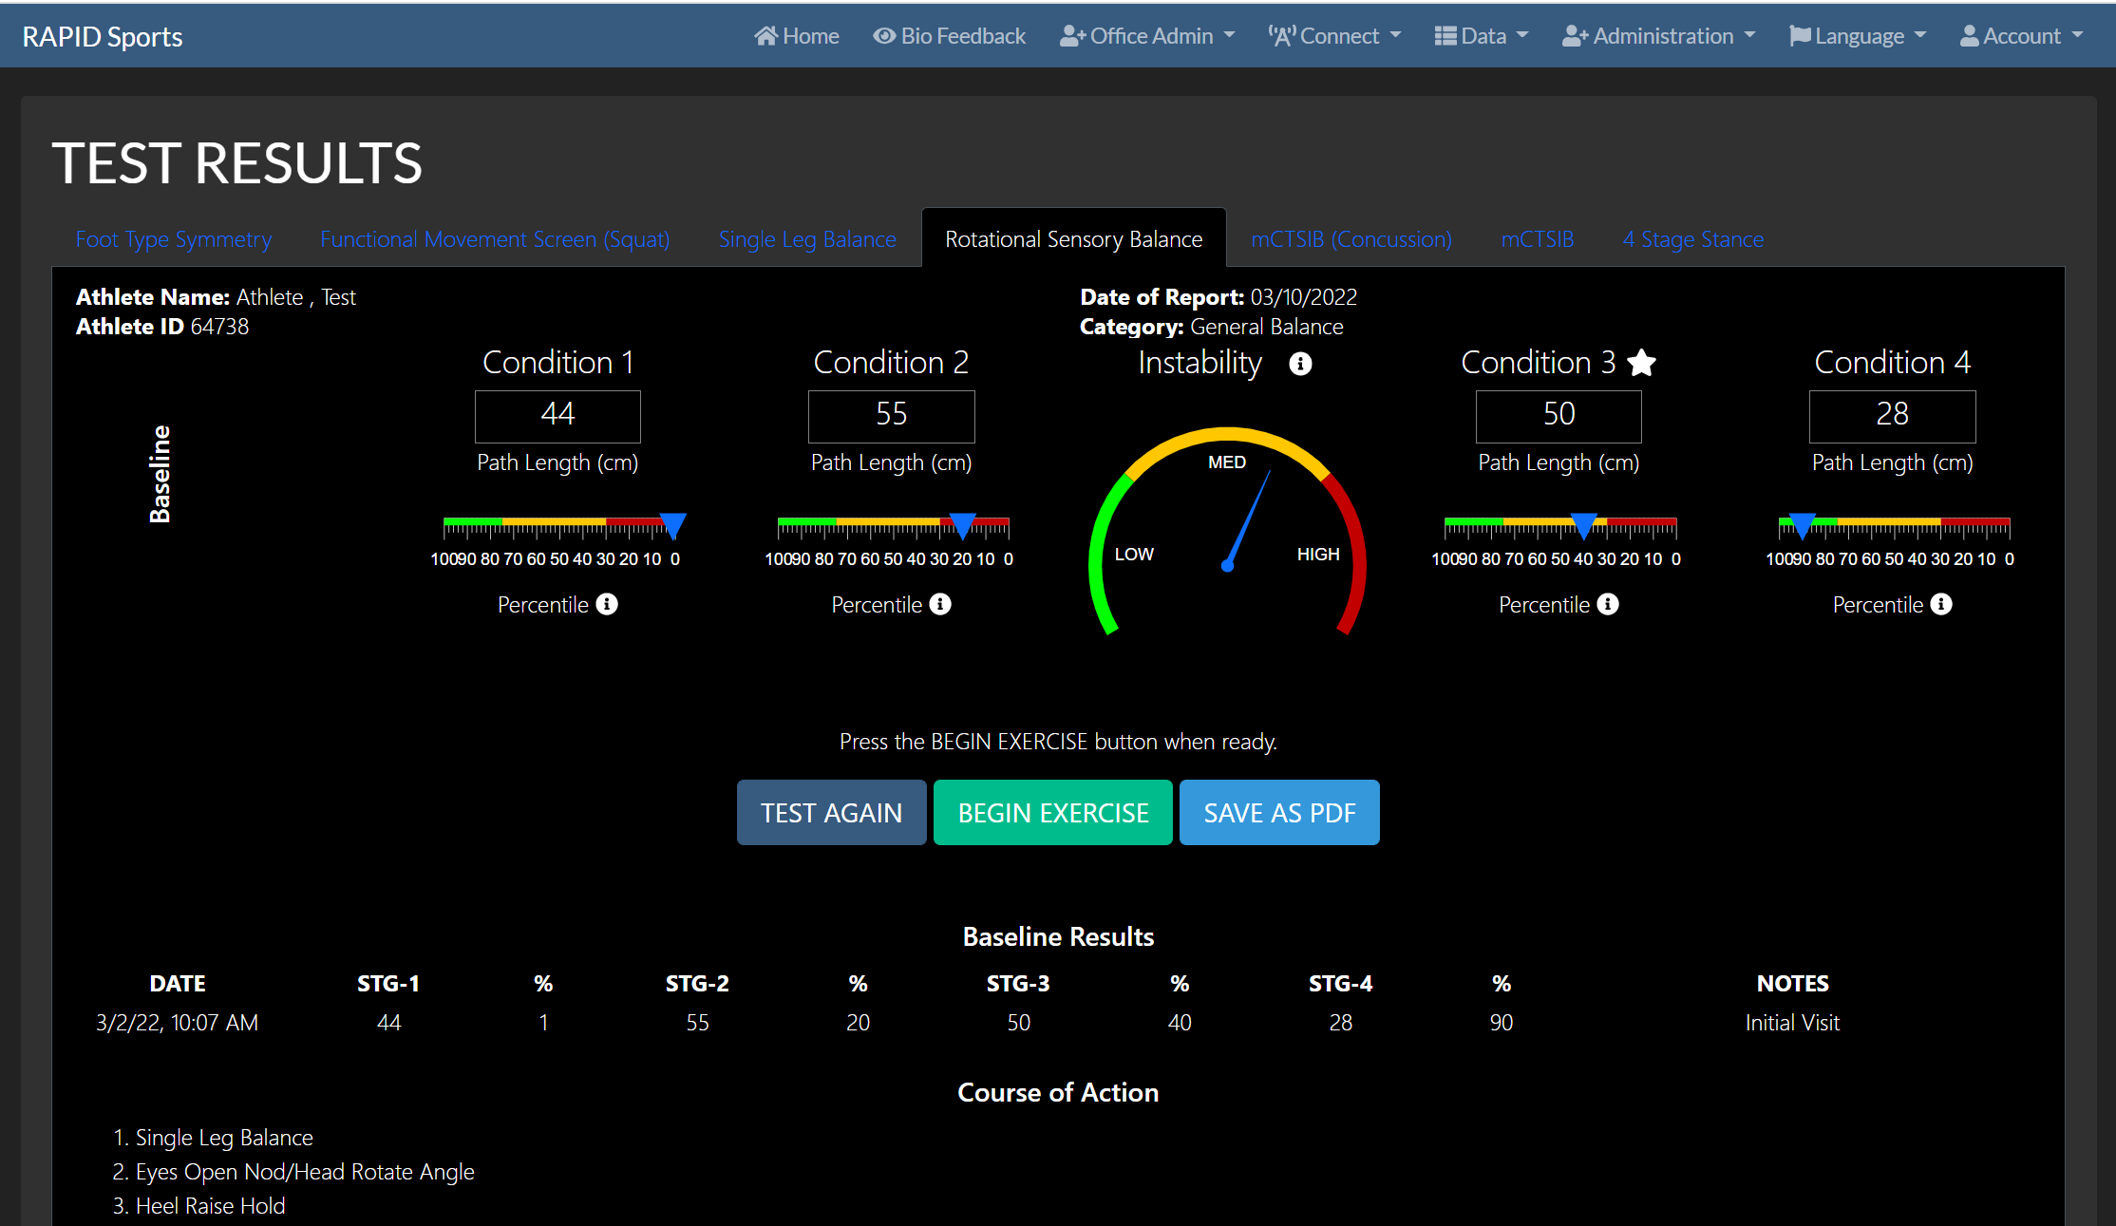Click the SAVE AS PDF button
Screen dimensions: 2116x1226
(x=1278, y=813)
